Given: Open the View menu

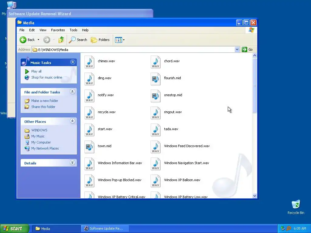Looking at the screenshot, I should [x=43, y=30].
